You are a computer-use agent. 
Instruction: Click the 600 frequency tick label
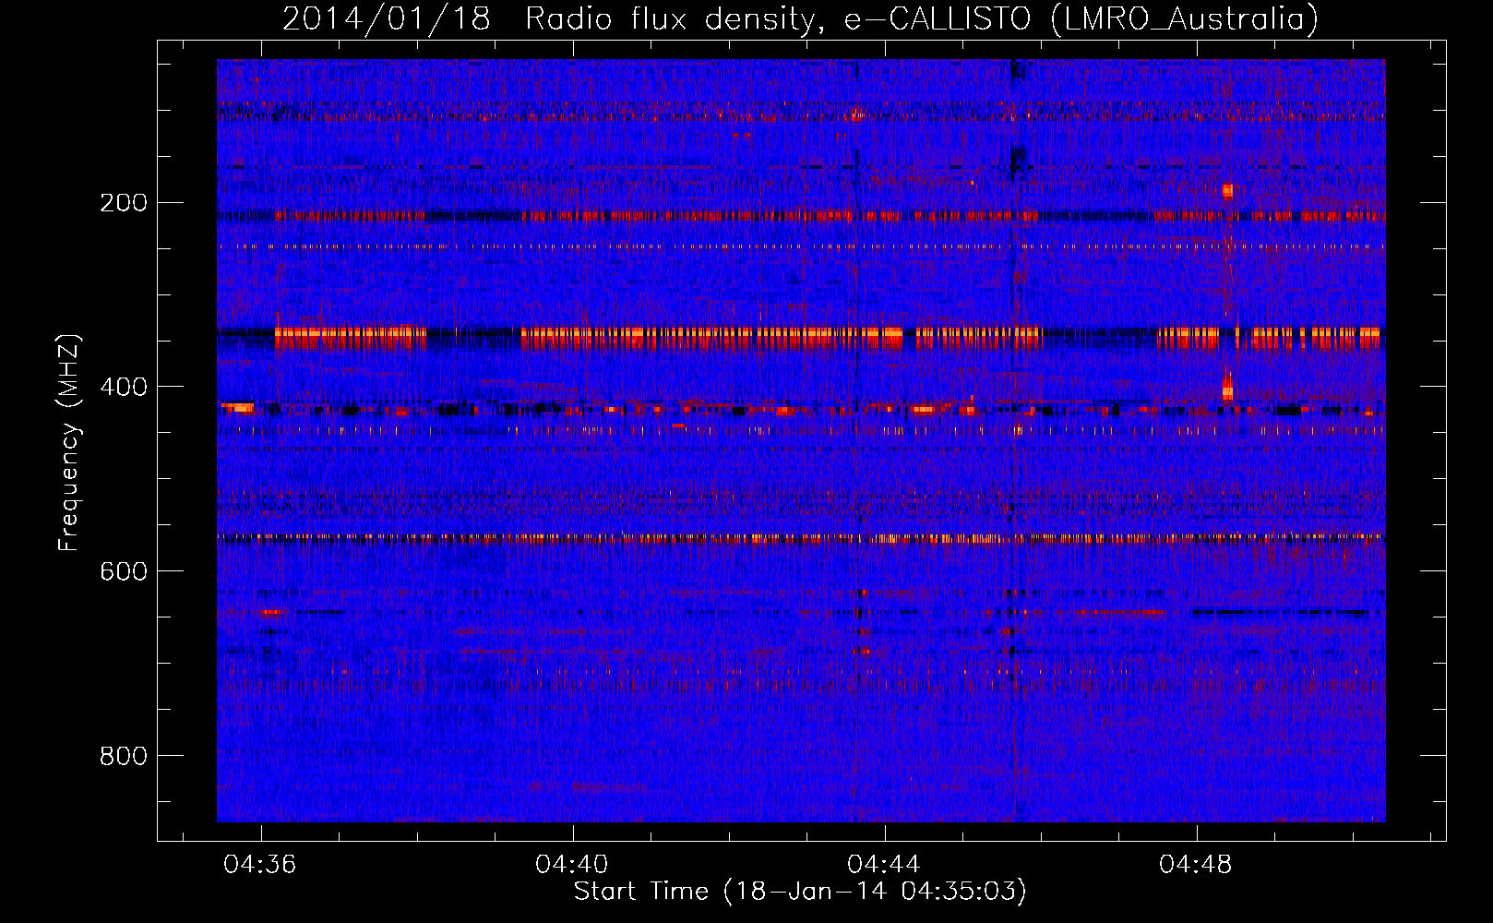(x=124, y=571)
